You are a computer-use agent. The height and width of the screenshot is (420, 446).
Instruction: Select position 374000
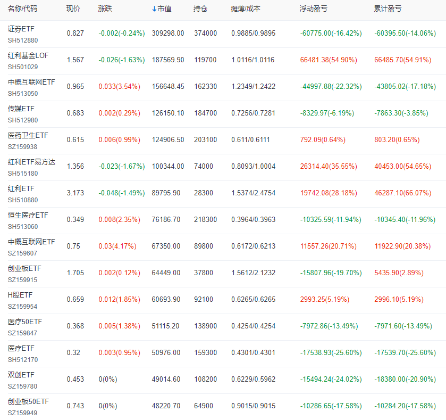pyautogui.click(x=205, y=34)
